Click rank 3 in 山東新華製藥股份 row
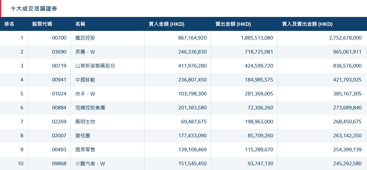367x170 pixels. point(22,66)
